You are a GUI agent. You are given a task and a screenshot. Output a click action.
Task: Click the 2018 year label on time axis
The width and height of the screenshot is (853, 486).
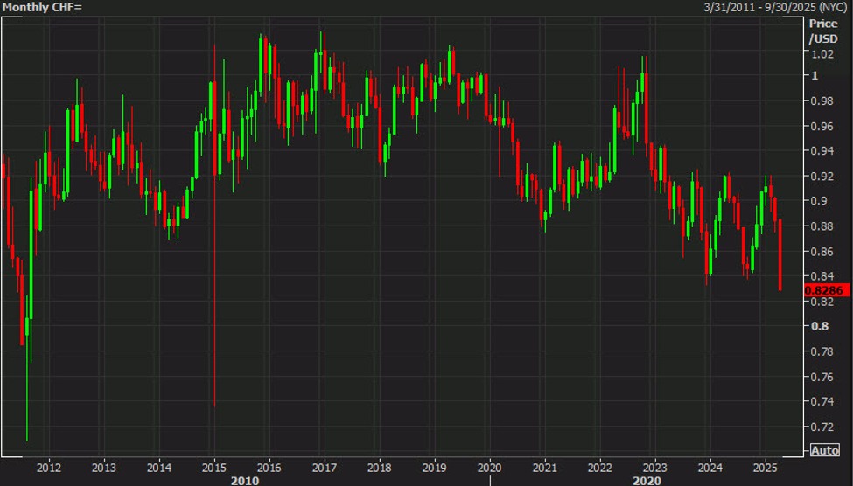coord(379,466)
